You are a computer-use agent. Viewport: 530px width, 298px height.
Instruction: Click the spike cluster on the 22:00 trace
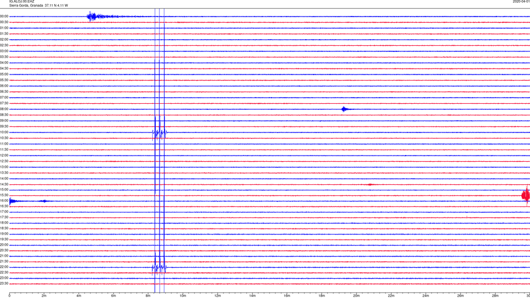[x=159, y=268]
